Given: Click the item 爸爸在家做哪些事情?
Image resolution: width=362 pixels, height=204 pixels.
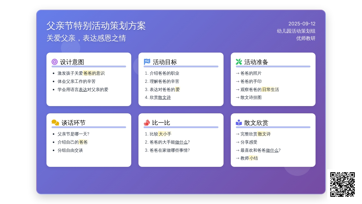Looking at the screenshot, I should (x=170, y=150).
